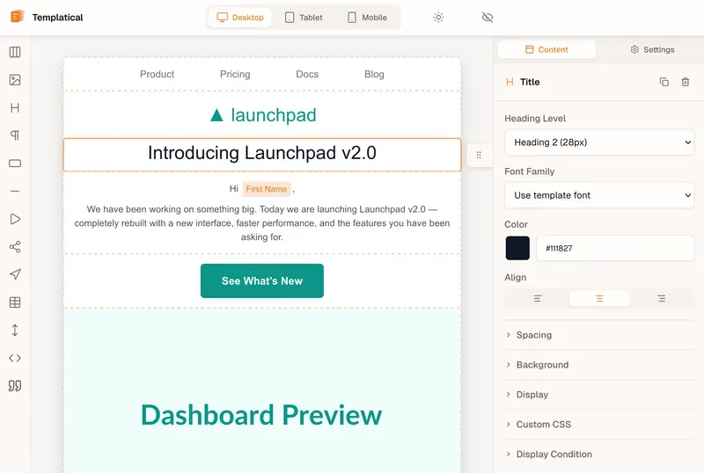This screenshot has height=473, width=704.
Task: Delete the Title block with trash icon
Action: [x=686, y=82]
